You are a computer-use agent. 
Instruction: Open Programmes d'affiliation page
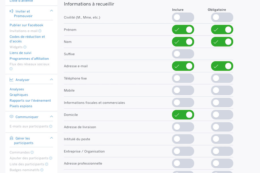(29, 59)
